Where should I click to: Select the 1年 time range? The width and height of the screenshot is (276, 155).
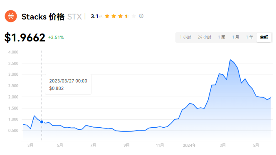click(x=249, y=37)
